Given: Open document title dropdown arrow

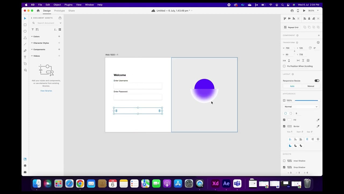Looking at the screenshot, I should point(192,11).
